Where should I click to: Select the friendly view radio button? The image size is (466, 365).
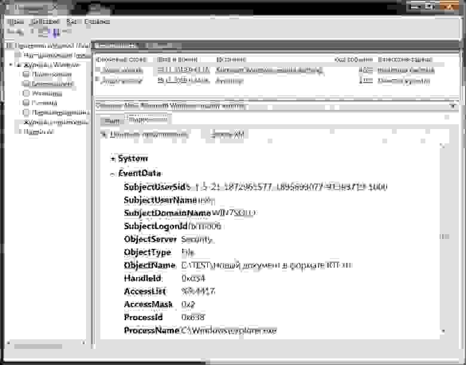tap(103, 135)
